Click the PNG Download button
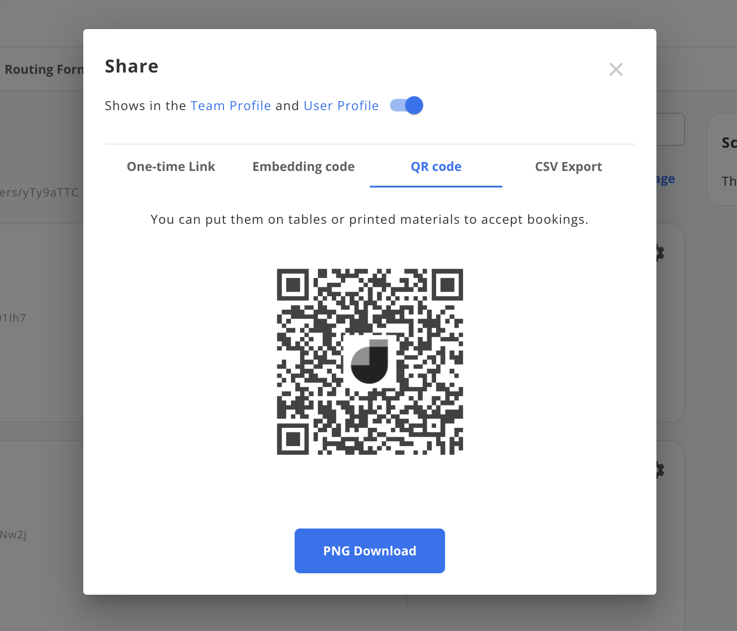The width and height of the screenshot is (737, 631). 370,551
